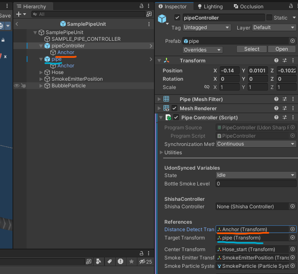
Task: Toggle Pipe Controller script enabled checkbox
Action: (x=176, y=117)
